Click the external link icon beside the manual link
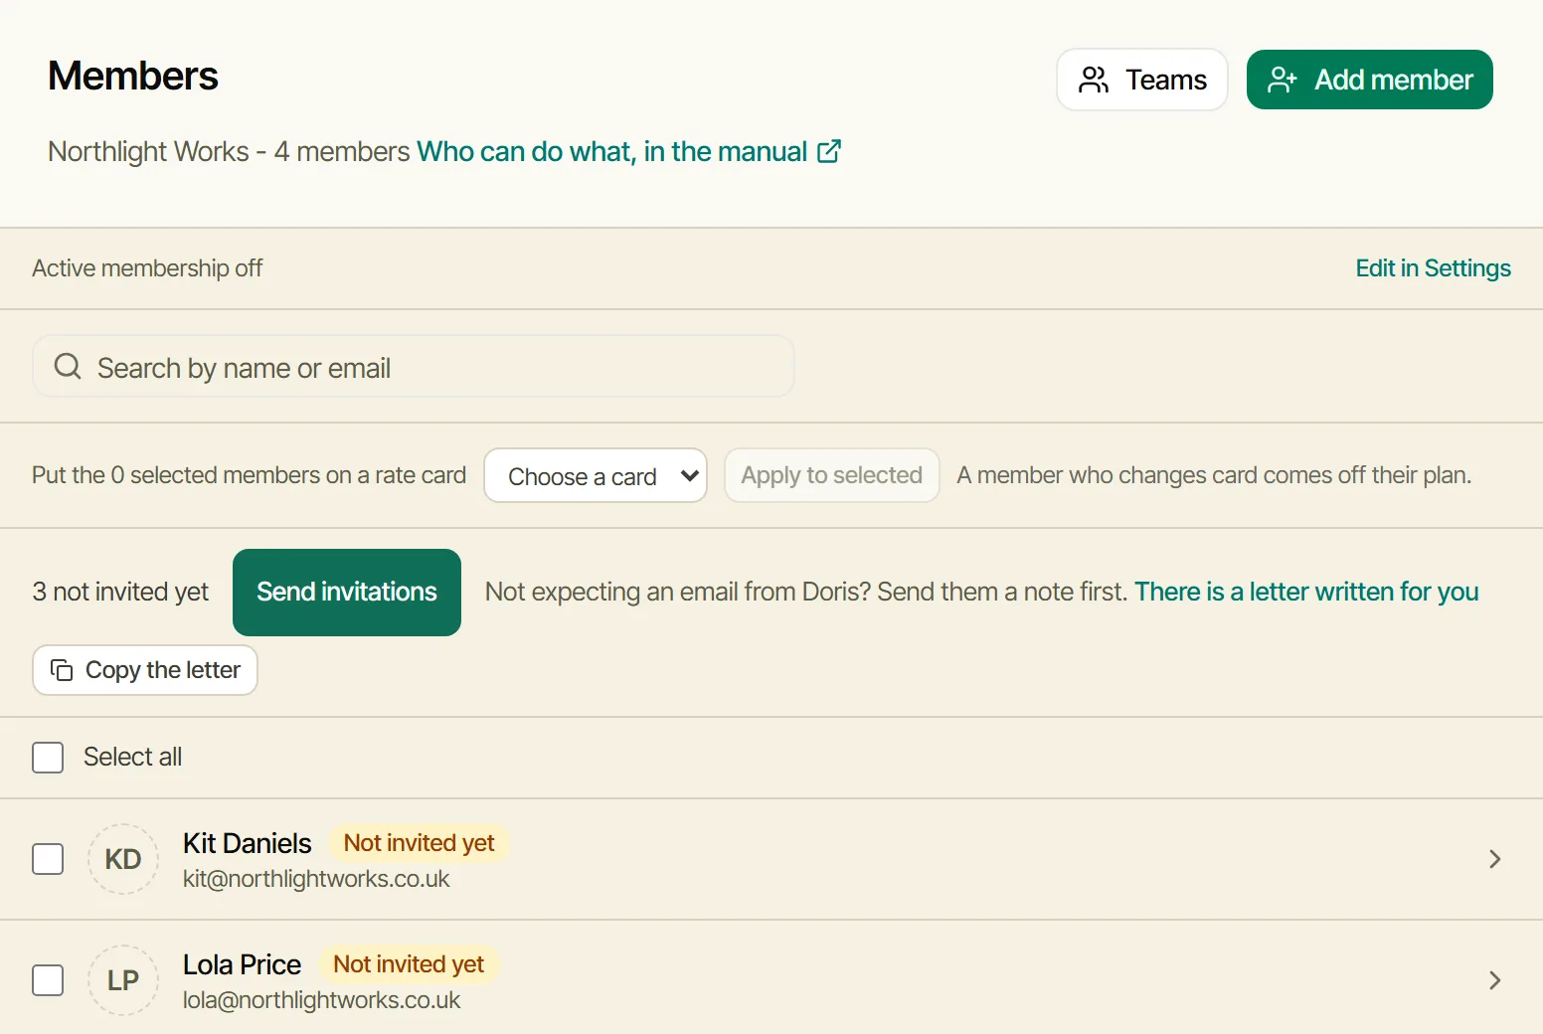This screenshot has height=1034, width=1543. click(x=829, y=151)
